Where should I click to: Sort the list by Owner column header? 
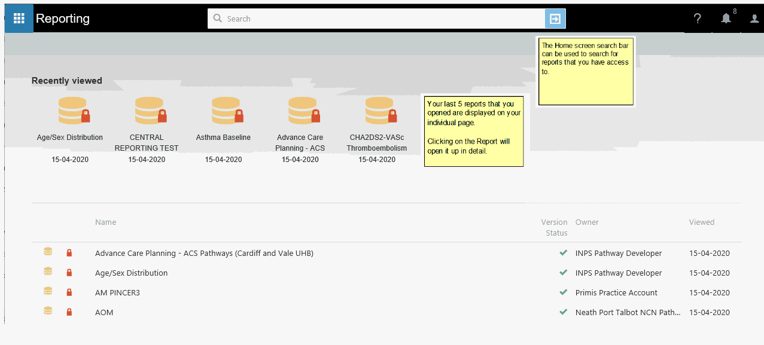pyautogui.click(x=587, y=222)
